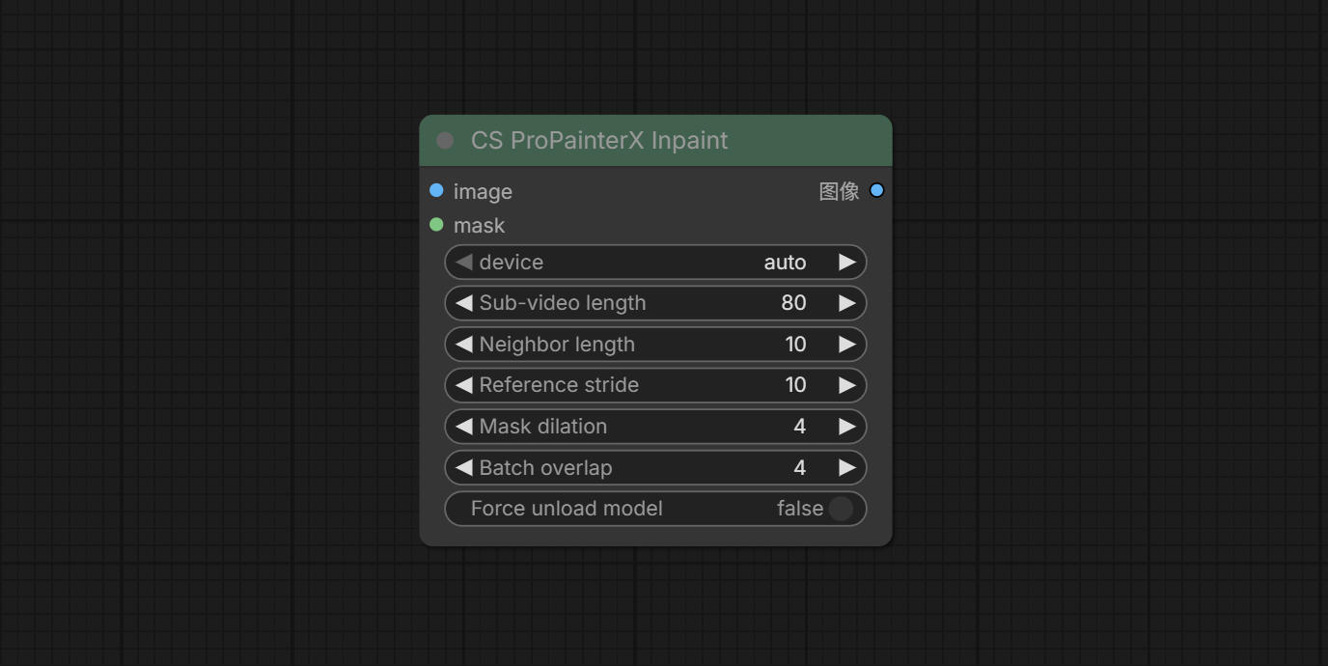Select previous device option with left arrow
1328x666 pixels.
point(463,262)
